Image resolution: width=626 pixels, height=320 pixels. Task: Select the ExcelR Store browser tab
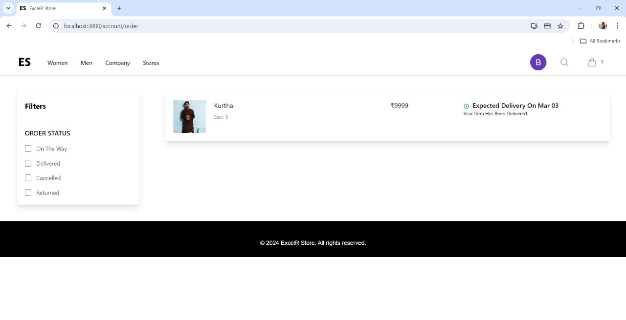[64, 8]
